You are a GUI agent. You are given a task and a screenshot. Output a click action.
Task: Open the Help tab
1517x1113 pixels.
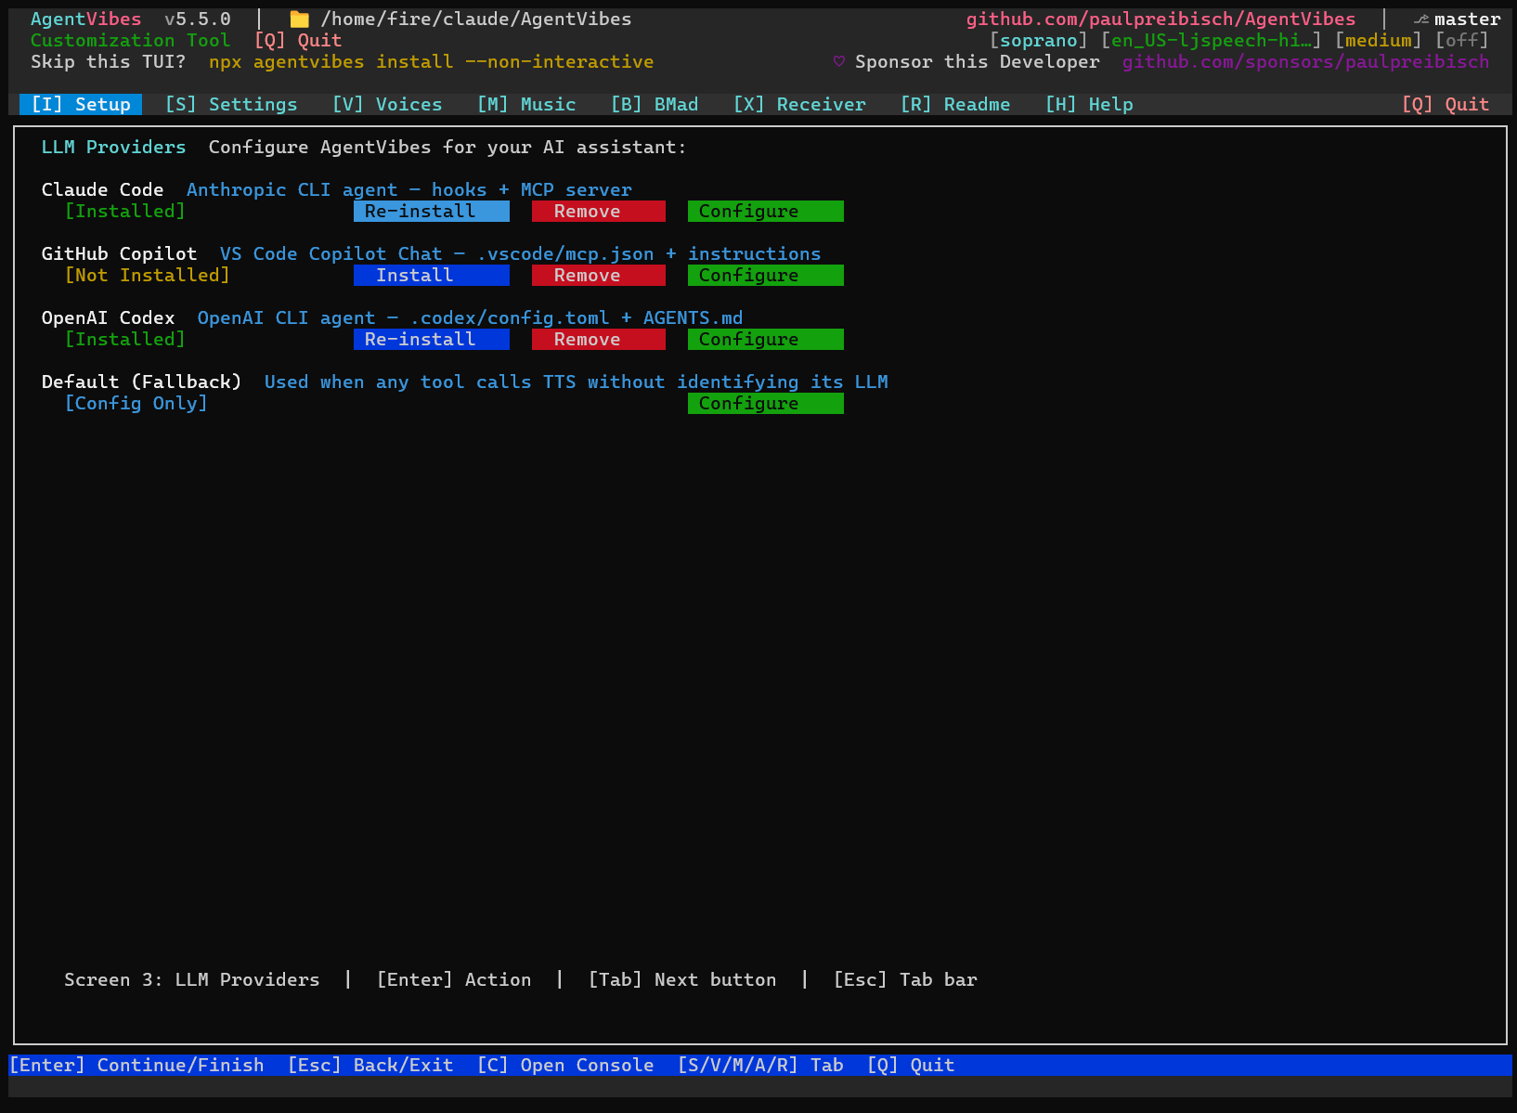click(x=1089, y=105)
